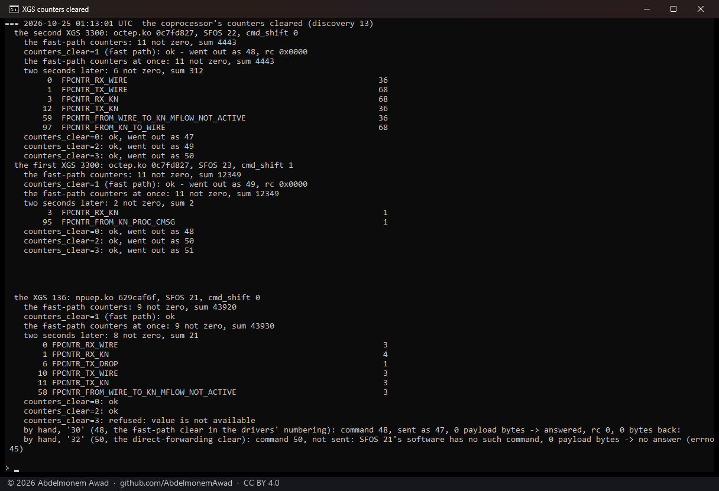Click the command prompt cursor line

12,468
